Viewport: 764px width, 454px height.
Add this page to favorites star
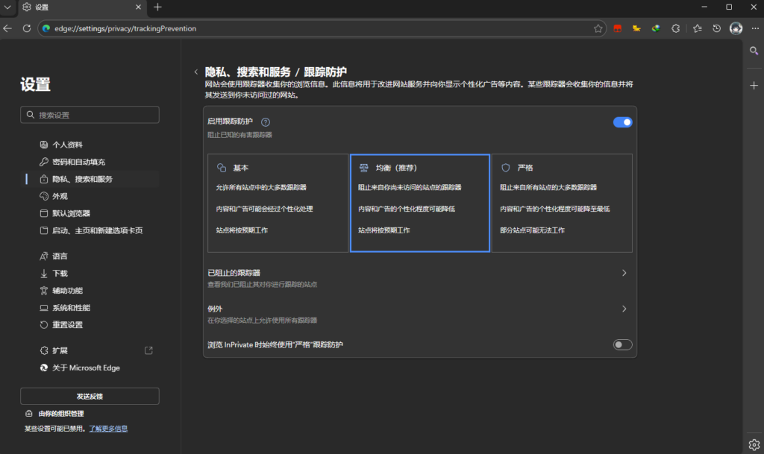click(x=598, y=28)
